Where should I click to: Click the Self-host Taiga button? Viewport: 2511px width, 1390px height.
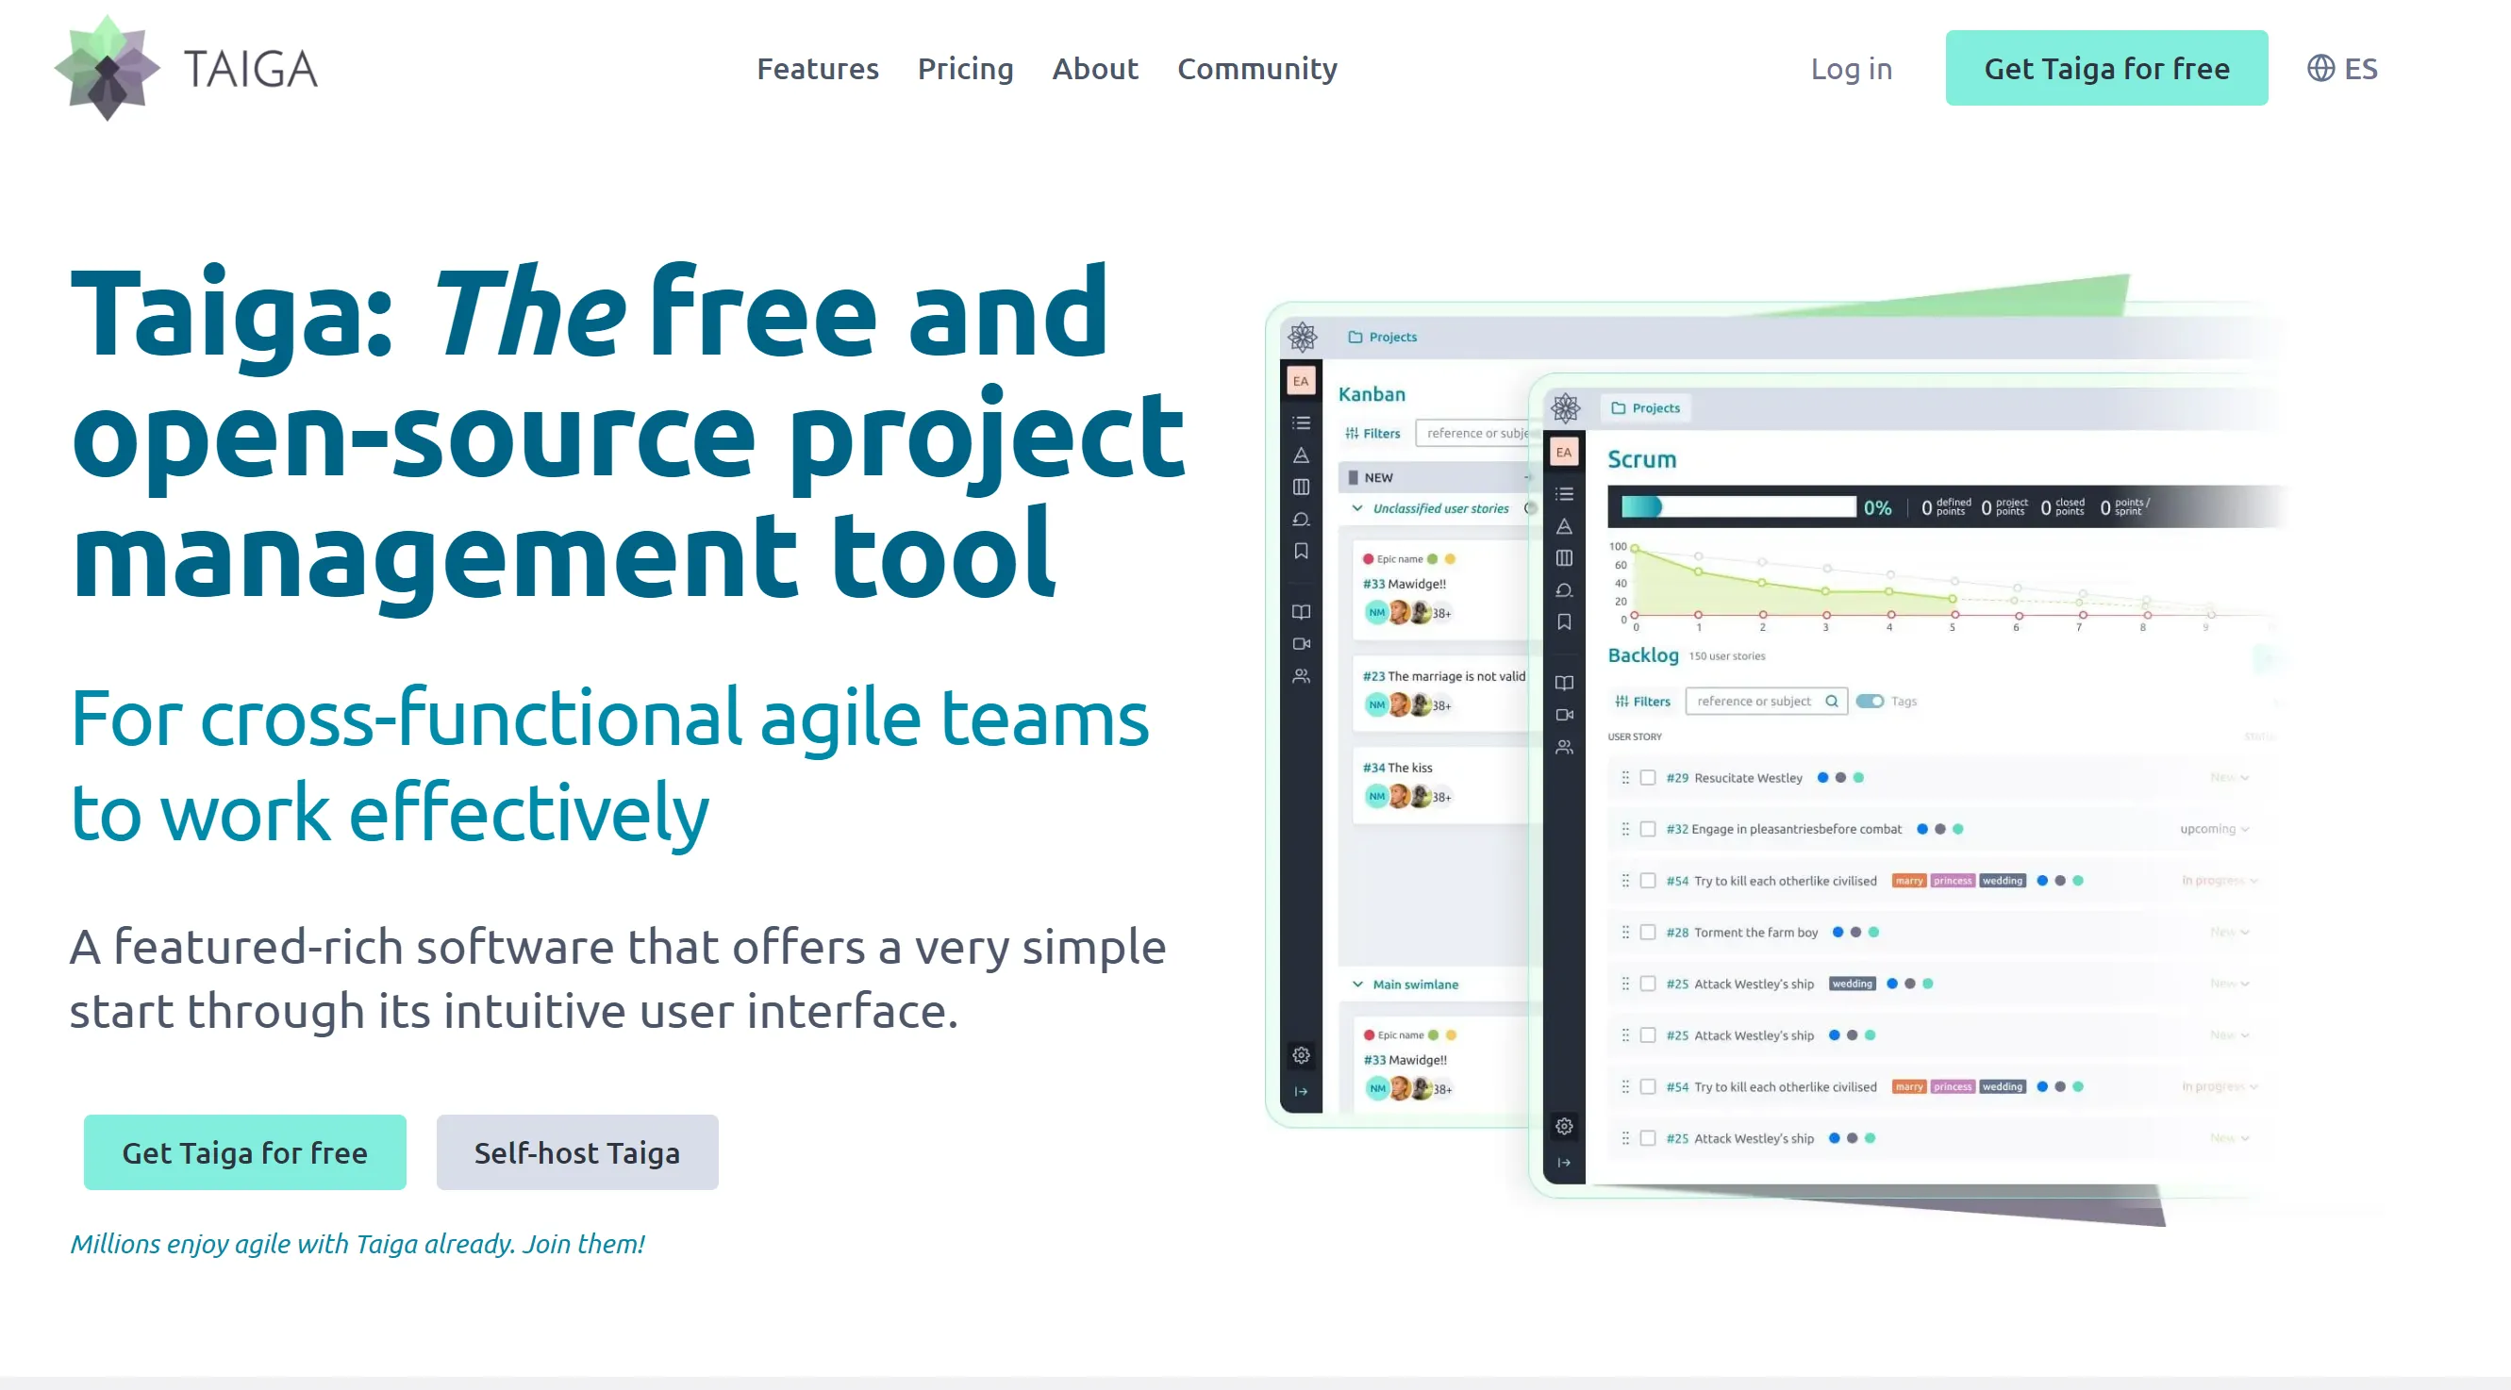click(x=576, y=1152)
